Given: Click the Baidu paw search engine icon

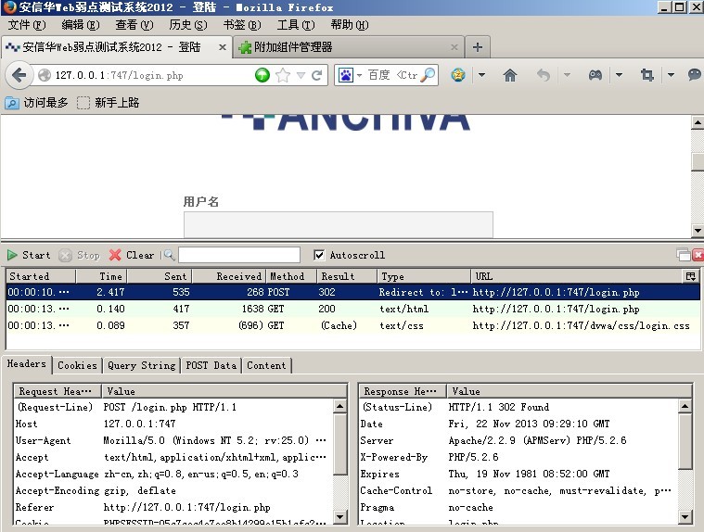Looking at the screenshot, I should point(346,75).
